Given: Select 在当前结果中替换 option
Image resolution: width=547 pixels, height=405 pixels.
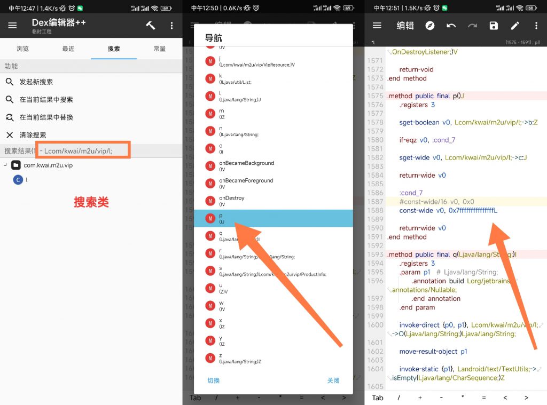Looking at the screenshot, I should (46, 117).
